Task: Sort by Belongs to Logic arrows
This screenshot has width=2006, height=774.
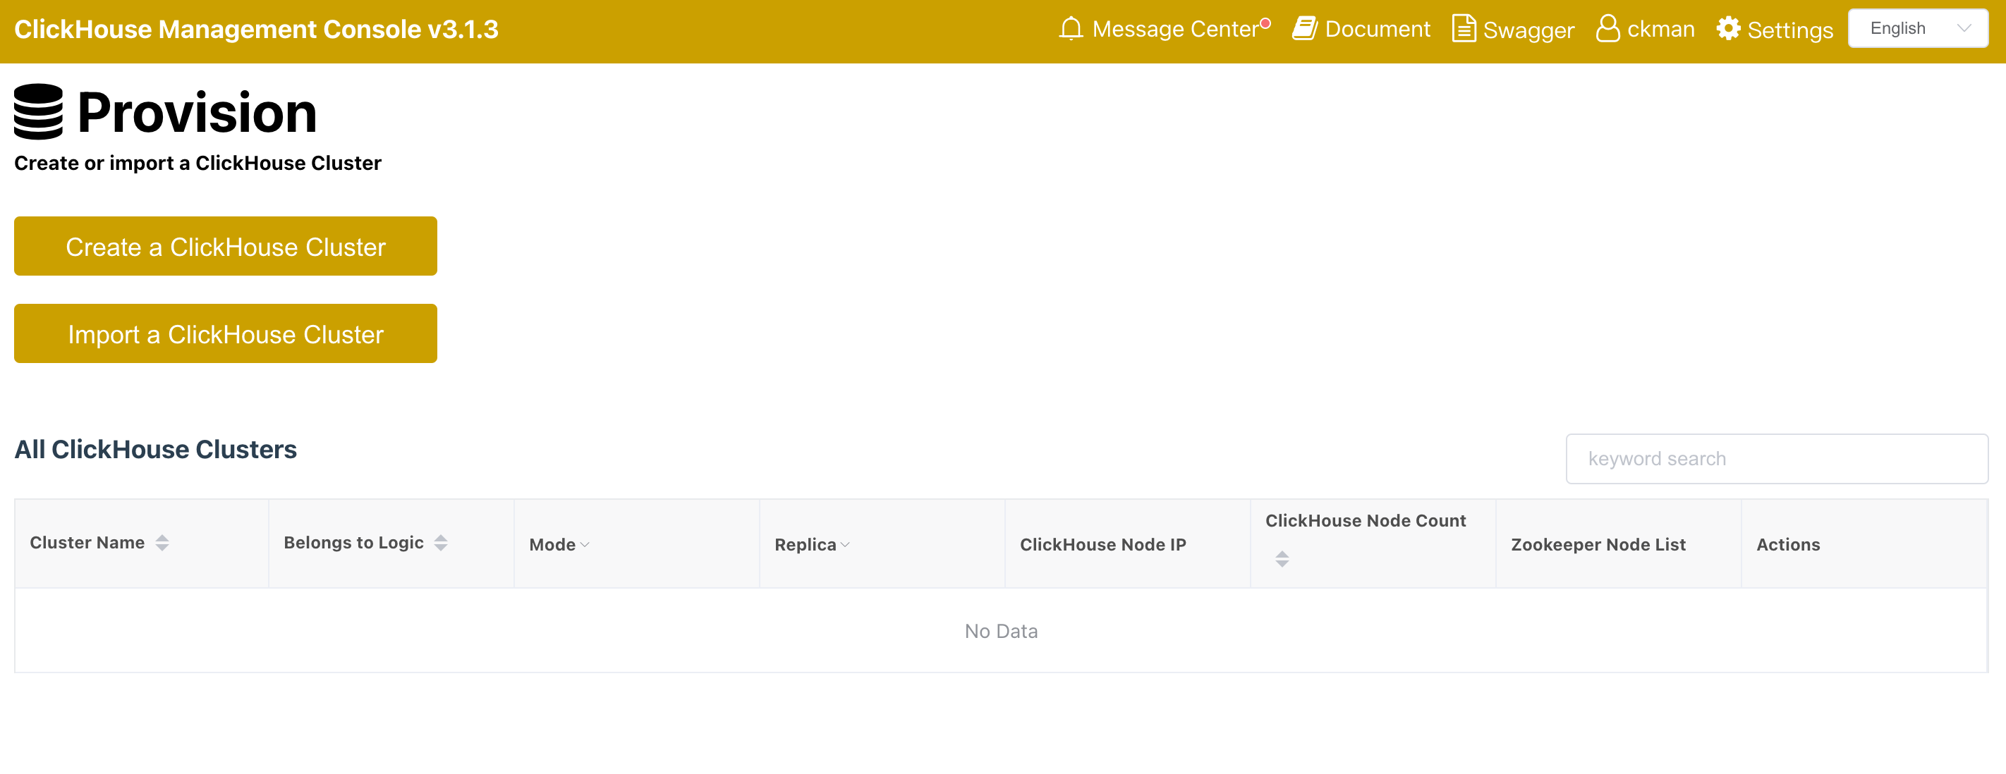Action: pyautogui.click(x=441, y=543)
